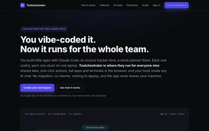
Task: Click the reads invoice data flow label
Action: click(x=95, y=127)
